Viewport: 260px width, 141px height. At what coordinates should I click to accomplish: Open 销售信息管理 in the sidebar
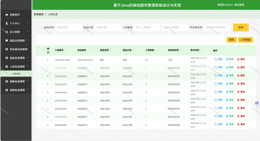pyautogui.click(x=16, y=81)
